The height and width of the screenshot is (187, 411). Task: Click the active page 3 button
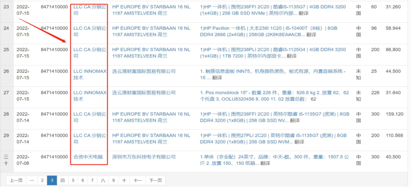(52, 180)
